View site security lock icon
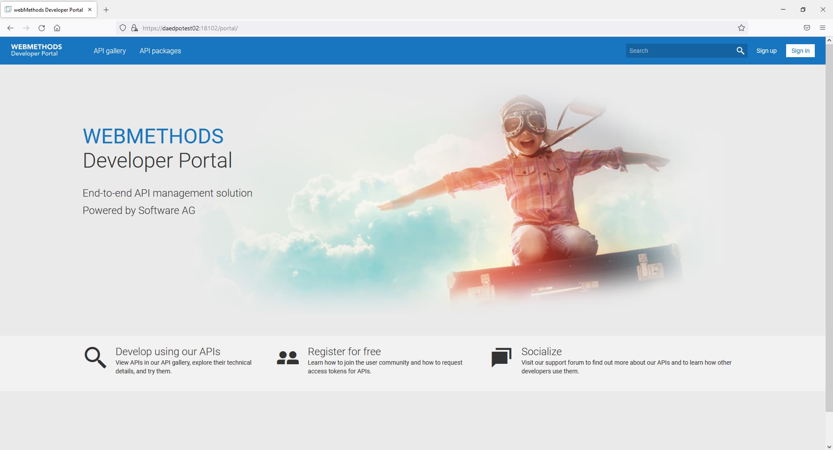The width and height of the screenshot is (833, 450). (x=134, y=28)
